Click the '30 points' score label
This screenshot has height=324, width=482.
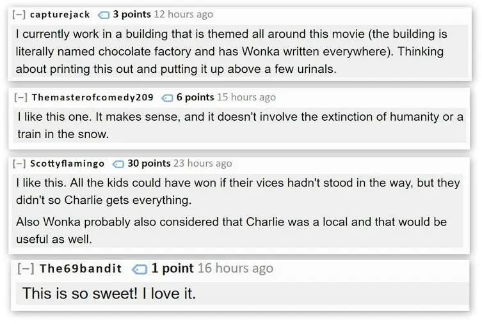pyautogui.click(x=149, y=163)
